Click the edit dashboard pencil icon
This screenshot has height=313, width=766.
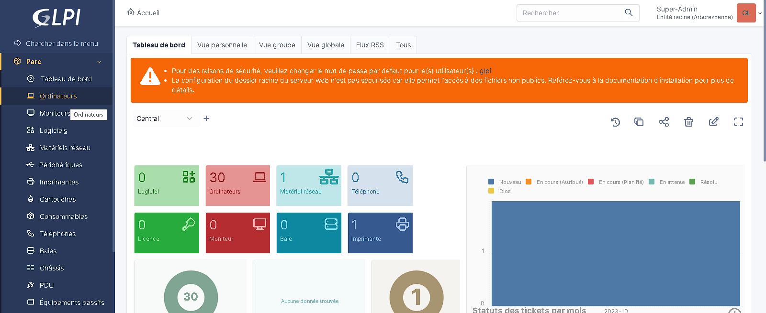click(713, 122)
